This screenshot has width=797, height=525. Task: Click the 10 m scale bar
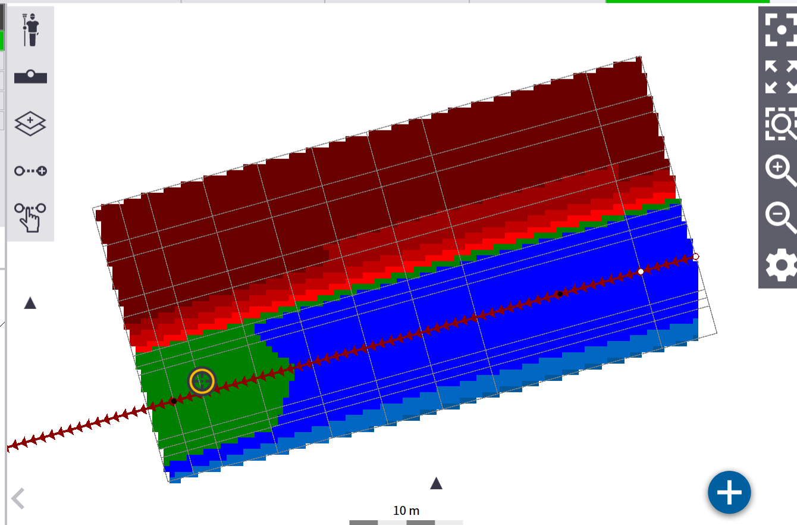click(x=406, y=517)
